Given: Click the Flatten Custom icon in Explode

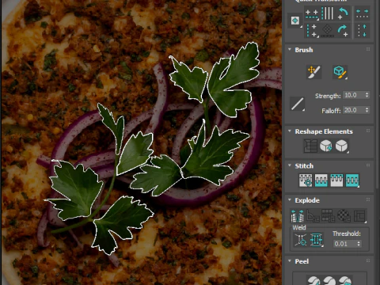Looking at the screenshot, I should pyautogui.click(x=359, y=215).
